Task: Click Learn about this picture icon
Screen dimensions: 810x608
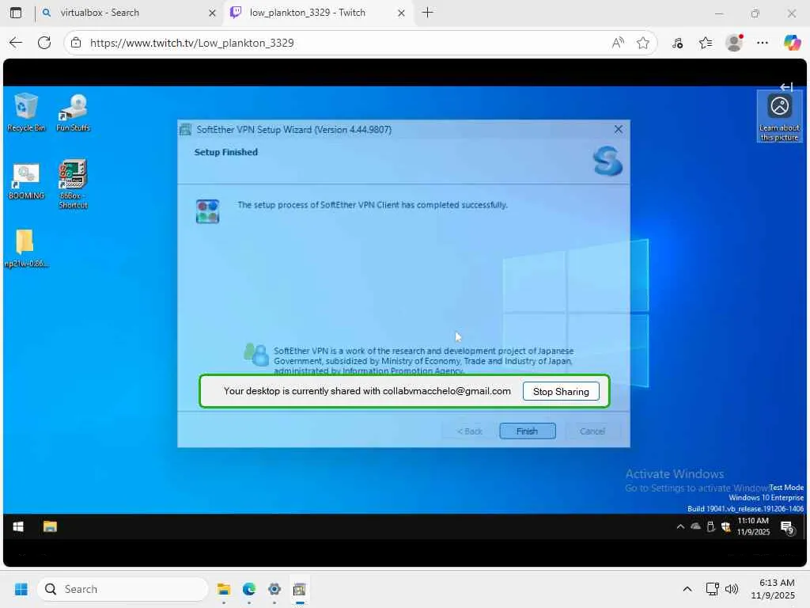Action: tap(779, 116)
